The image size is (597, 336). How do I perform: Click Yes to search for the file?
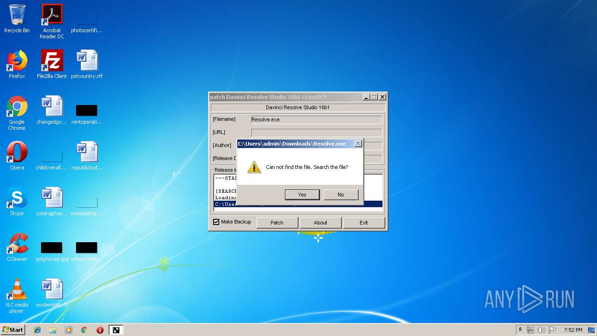click(302, 195)
